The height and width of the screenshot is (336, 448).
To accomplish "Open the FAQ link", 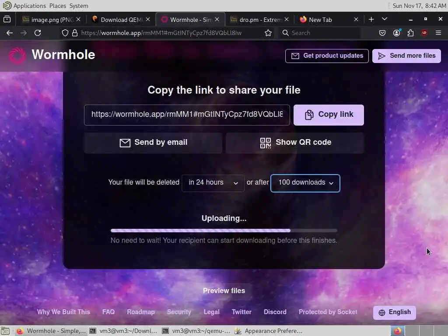I will click(108, 312).
